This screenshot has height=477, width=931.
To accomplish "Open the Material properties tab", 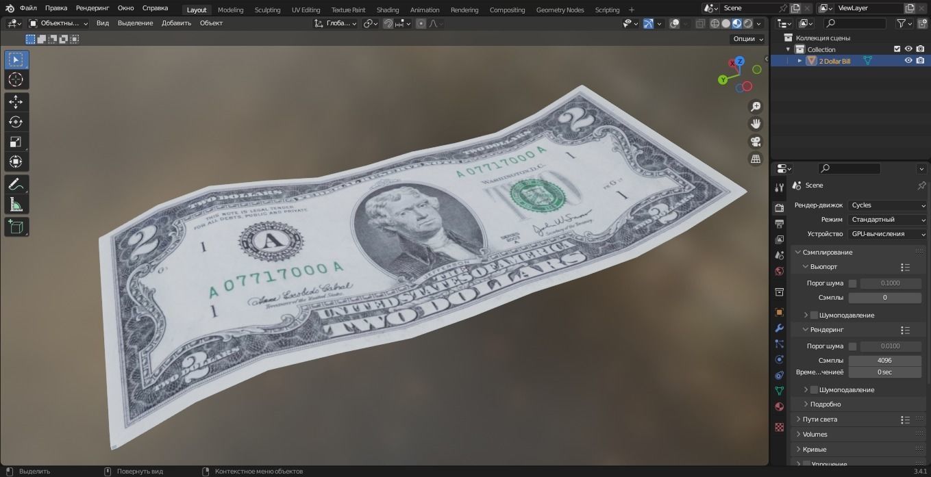I will (x=779, y=407).
